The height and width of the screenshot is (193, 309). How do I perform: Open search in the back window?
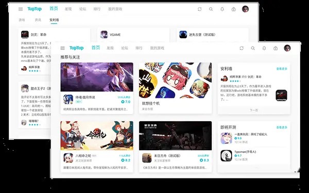tap(211, 9)
